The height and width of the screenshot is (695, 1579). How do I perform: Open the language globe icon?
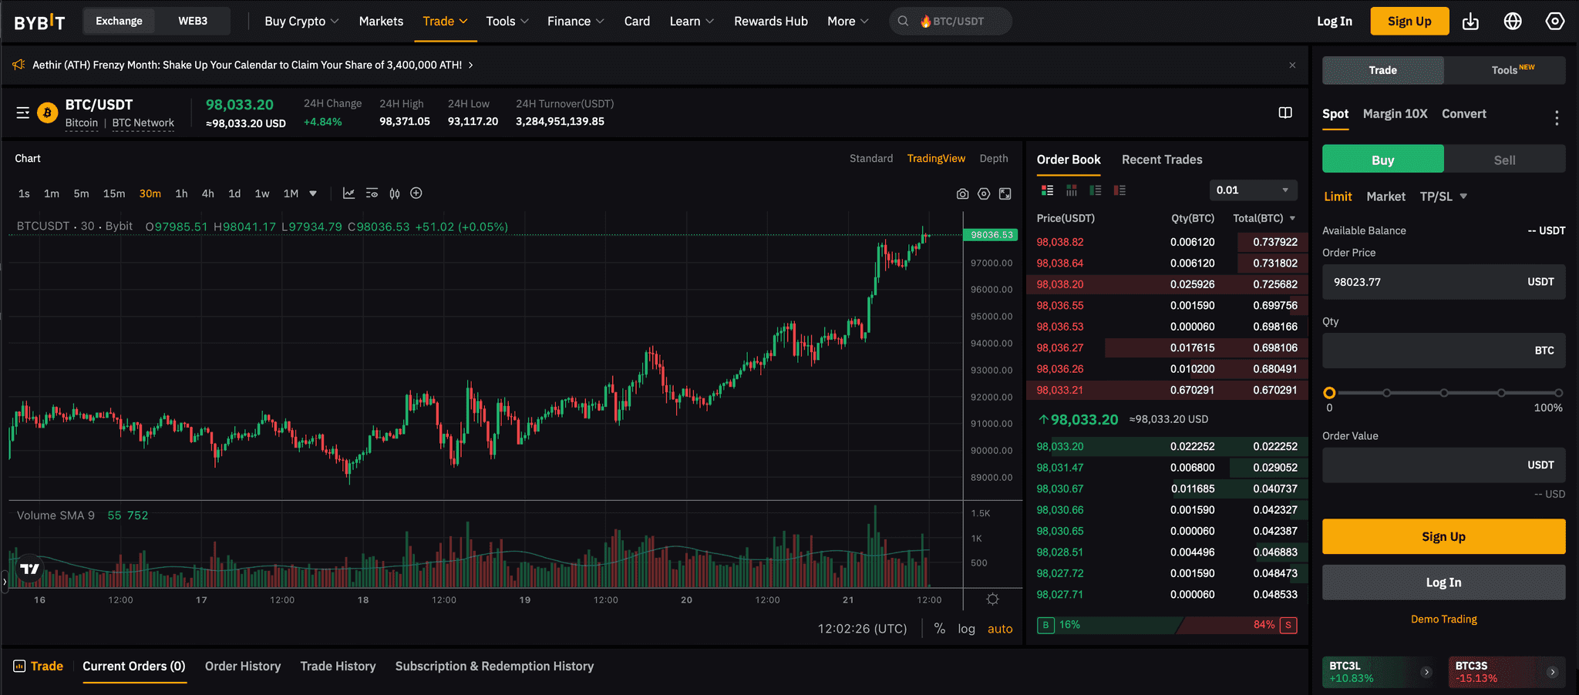[1513, 21]
